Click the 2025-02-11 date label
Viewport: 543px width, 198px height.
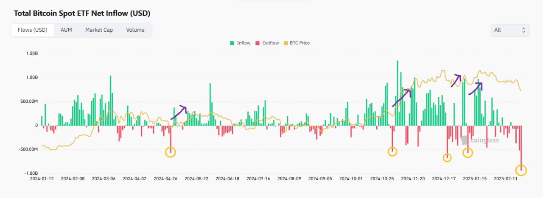(x=506, y=179)
